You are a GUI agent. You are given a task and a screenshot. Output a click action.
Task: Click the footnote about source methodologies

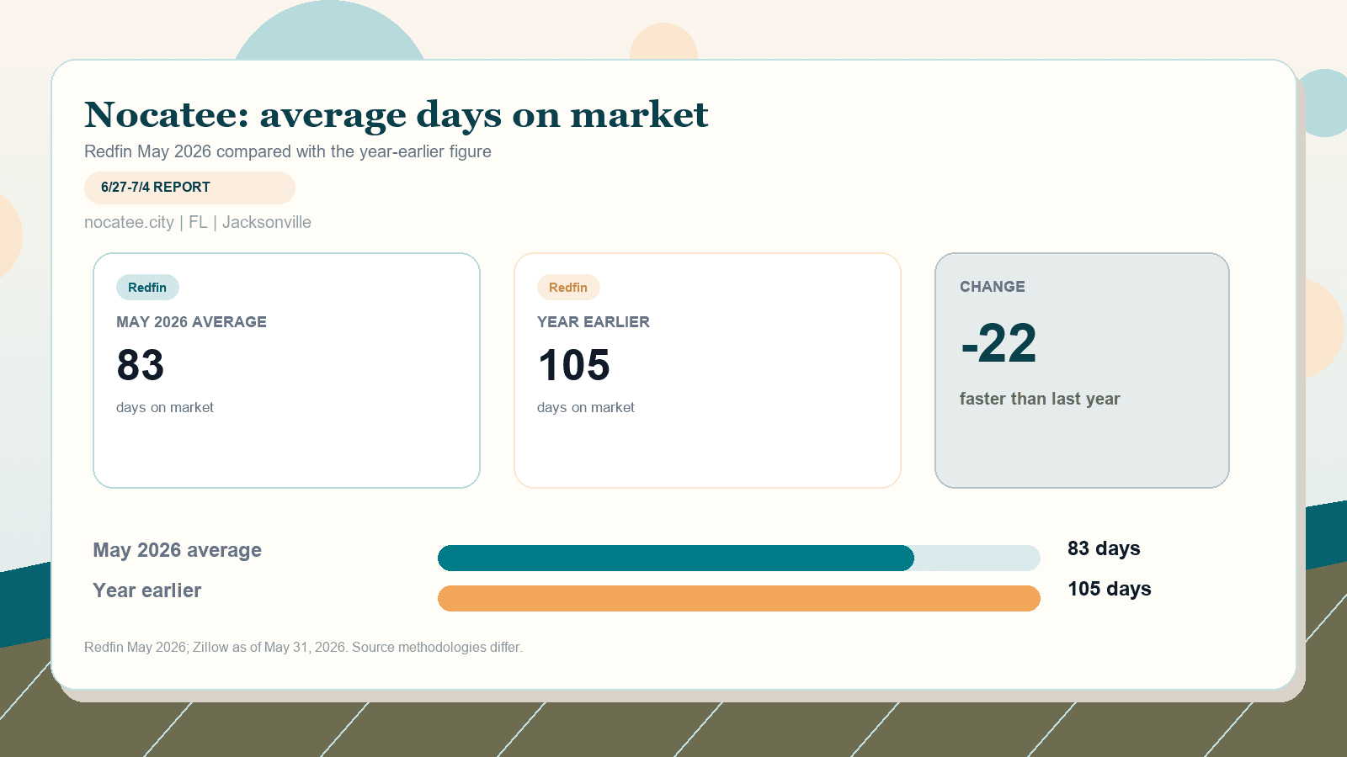pyautogui.click(x=303, y=647)
